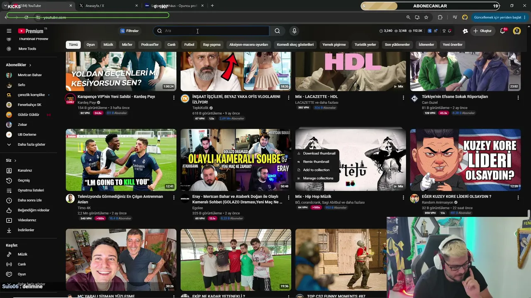Reload the page
The height and width of the screenshot is (298, 531).
[x=26, y=17]
